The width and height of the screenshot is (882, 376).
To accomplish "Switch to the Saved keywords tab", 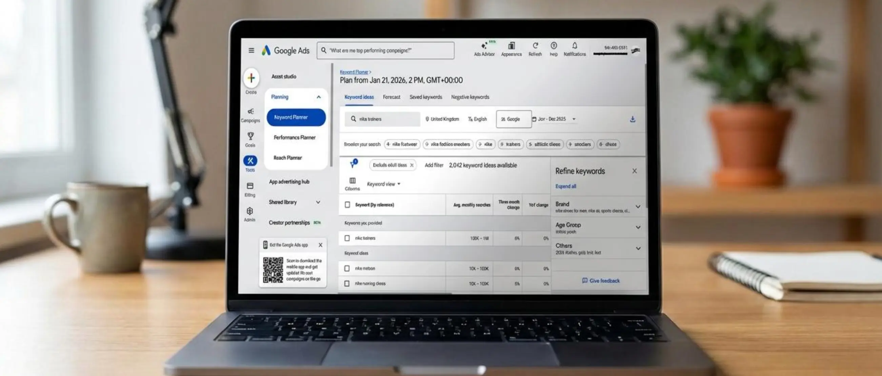I will (x=426, y=97).
